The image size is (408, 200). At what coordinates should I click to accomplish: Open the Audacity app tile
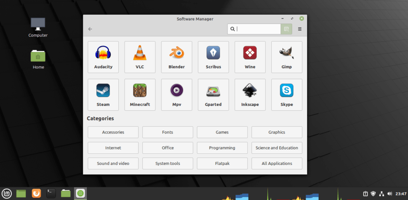pyautogui.click(x=103, y=57)
